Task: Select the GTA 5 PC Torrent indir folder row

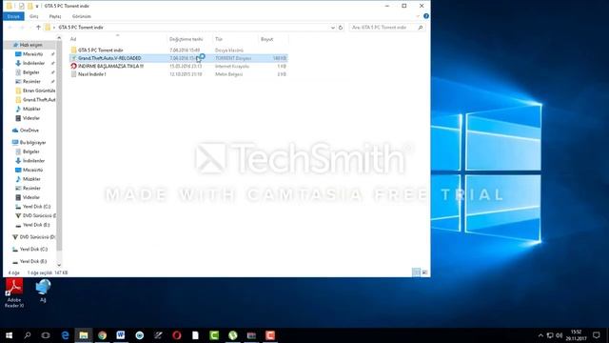Action: pos(179,50)
